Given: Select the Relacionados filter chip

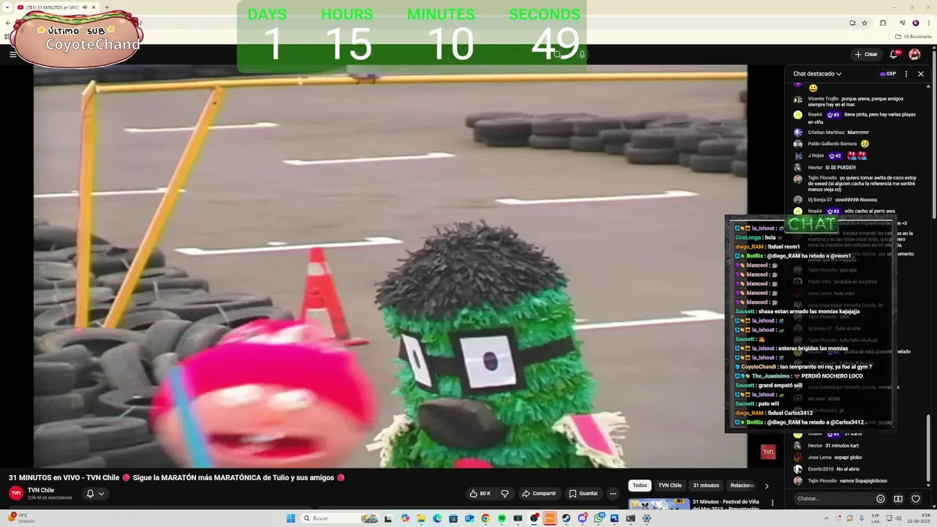Looking at the screenshot, I should pos(743,485).
